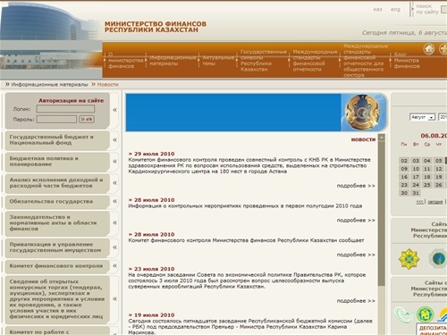Click подробнее for 29 июля 2010 news
The image size is (447, 335).
[356, 186]
